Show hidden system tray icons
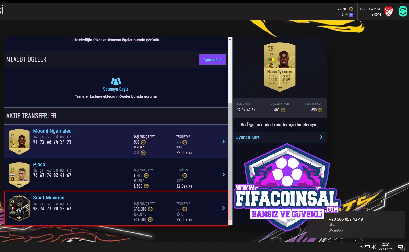 361,247
